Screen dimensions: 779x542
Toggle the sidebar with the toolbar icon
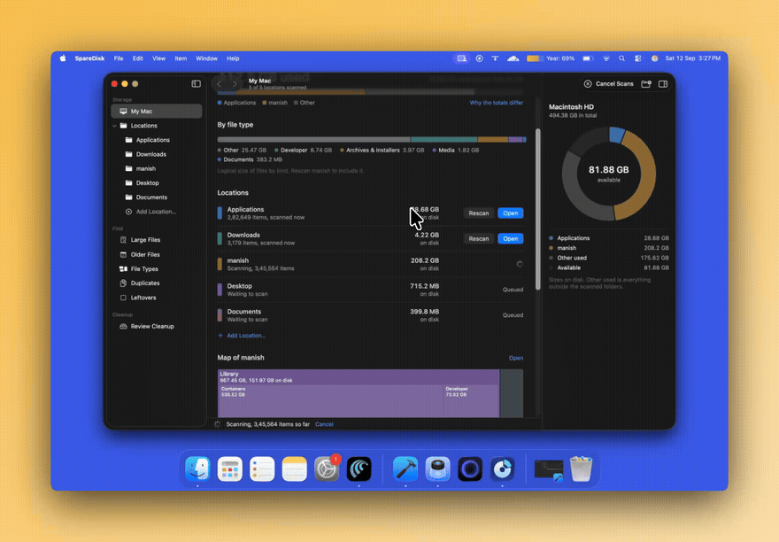click(197, 83)
